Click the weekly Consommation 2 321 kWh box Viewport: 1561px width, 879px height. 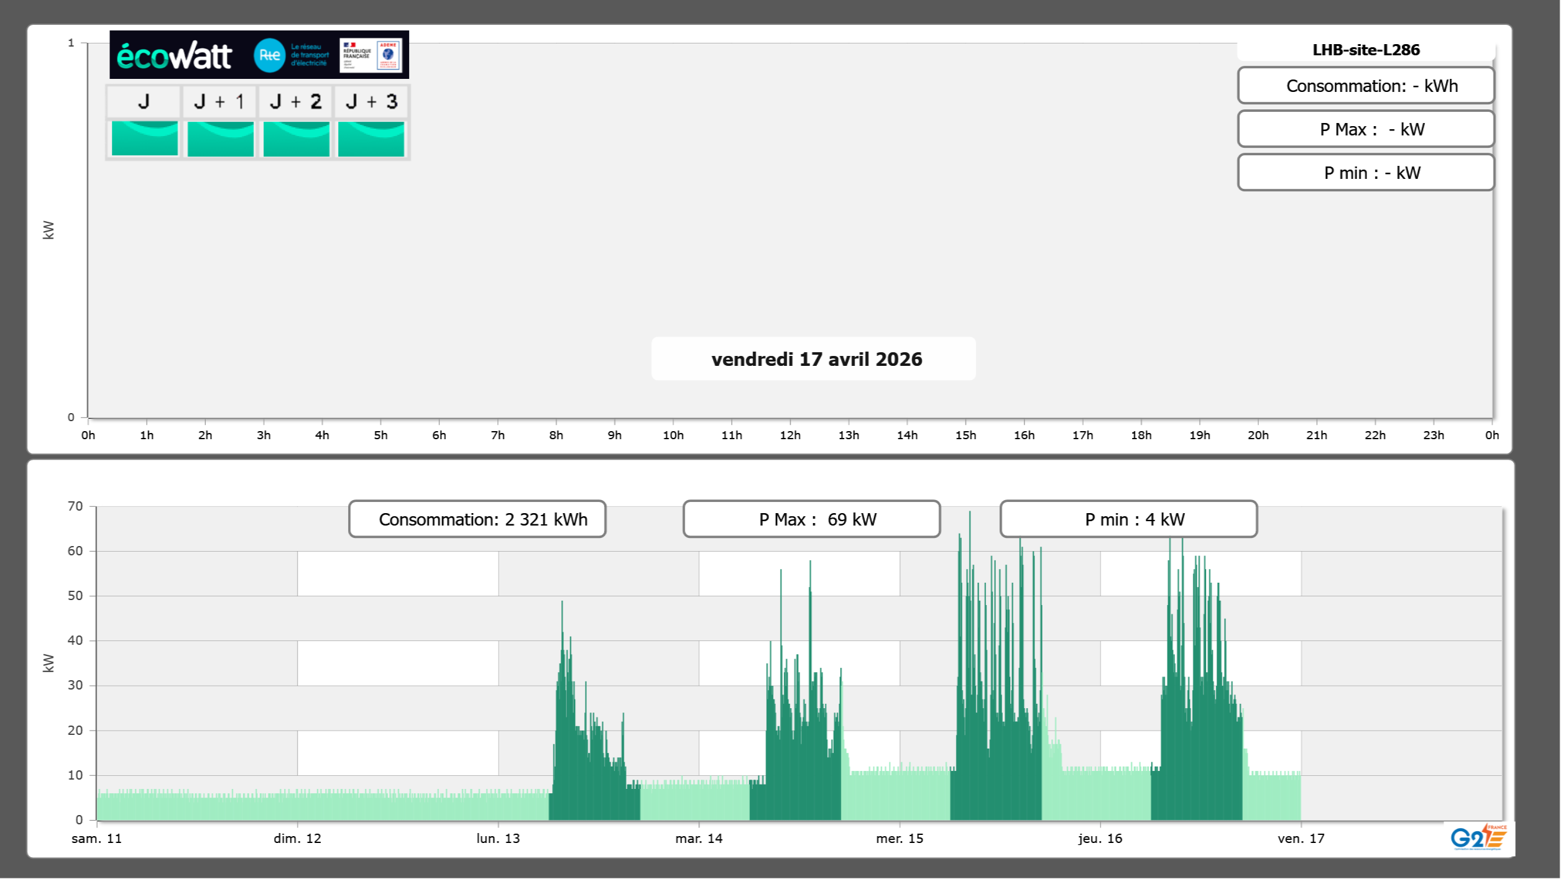pyautogui.click(x=477, y=519)
